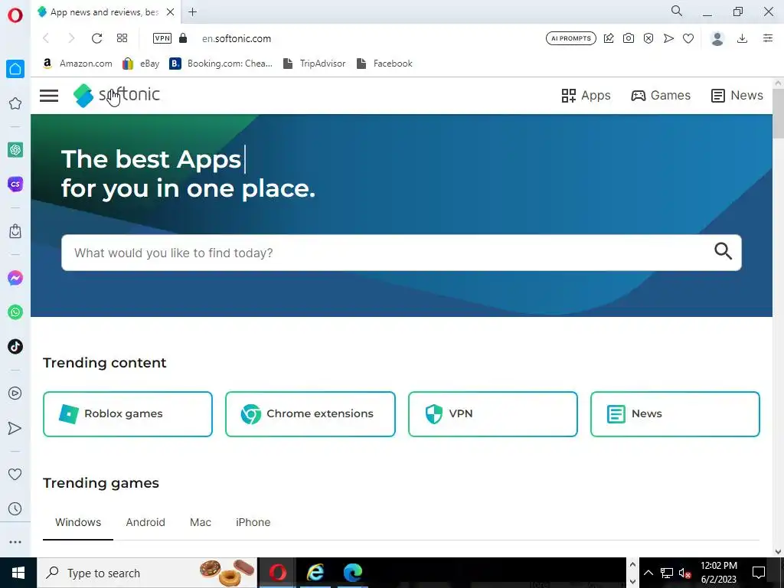Search in tabs magnifier icon
The width and height of the screenshot is (784, 588).
677,11
